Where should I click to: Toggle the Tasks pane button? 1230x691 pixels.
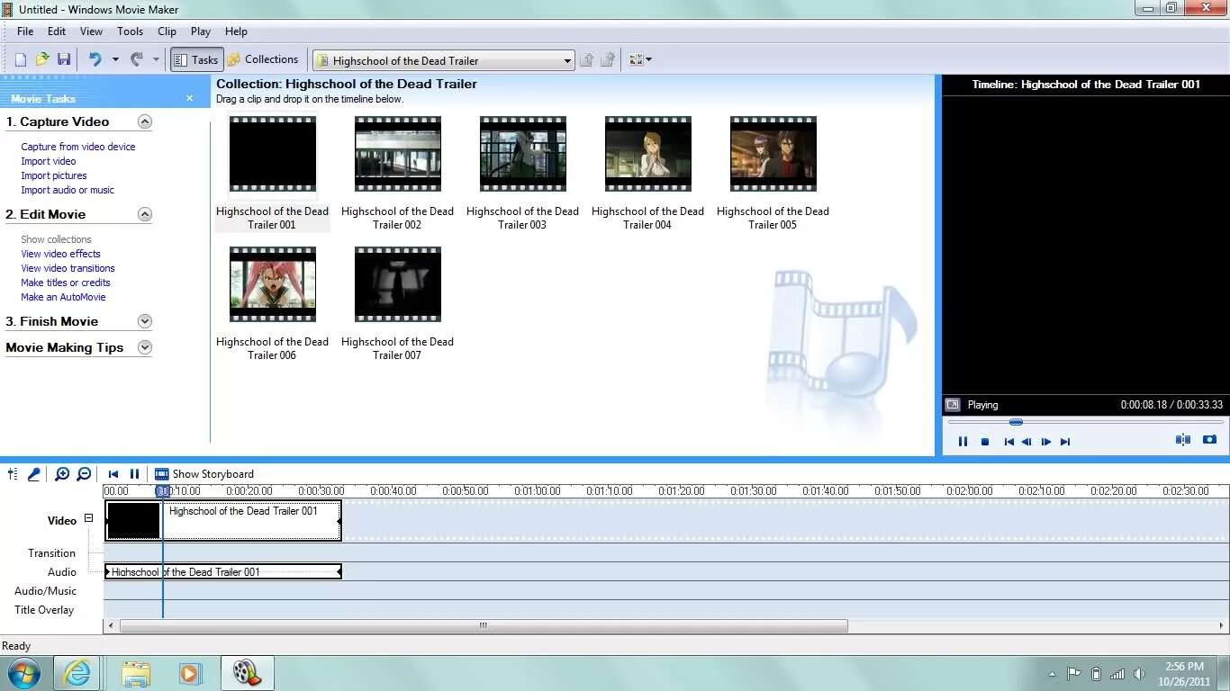coord(196,59)
